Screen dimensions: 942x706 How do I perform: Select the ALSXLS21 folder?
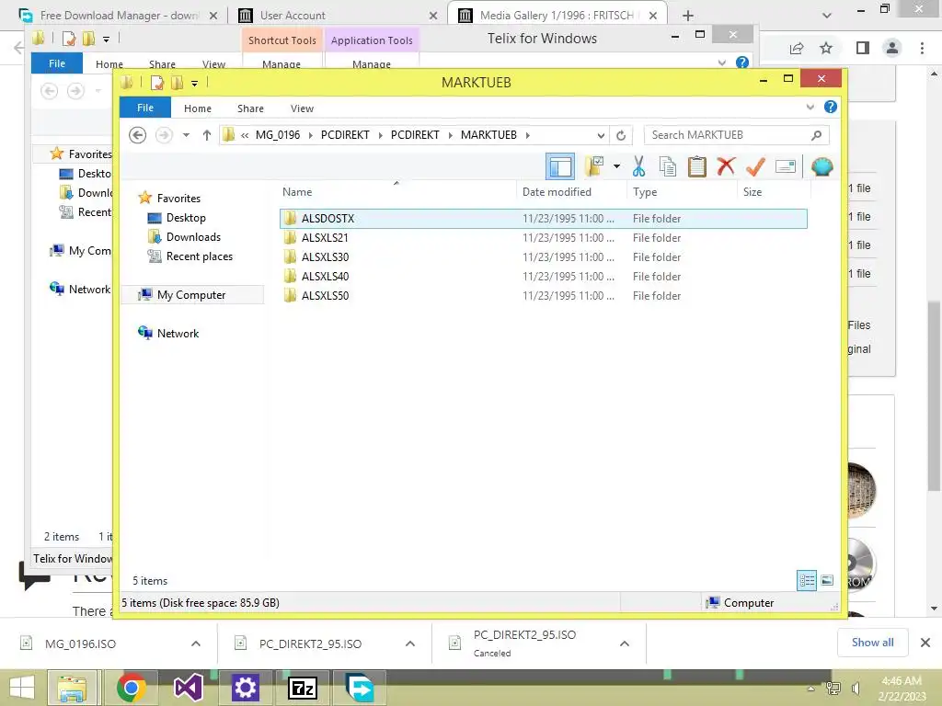pyautogui.click(x=543, y=238)
